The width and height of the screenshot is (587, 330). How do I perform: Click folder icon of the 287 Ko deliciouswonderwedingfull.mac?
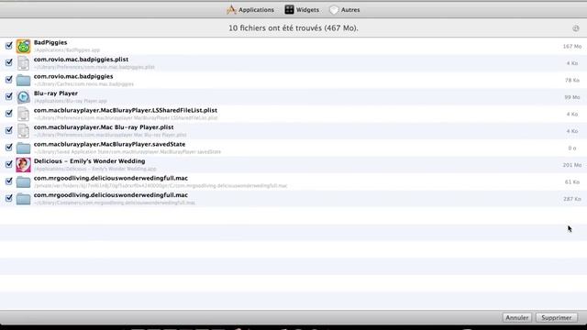coord(23,199)
